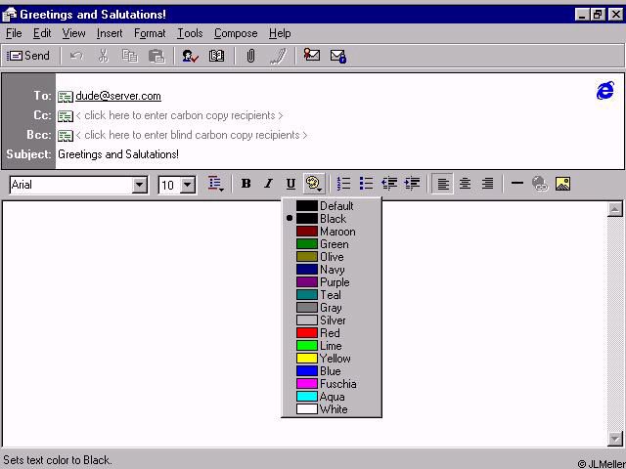Click the Decrease Indent icon

[389, 184]
